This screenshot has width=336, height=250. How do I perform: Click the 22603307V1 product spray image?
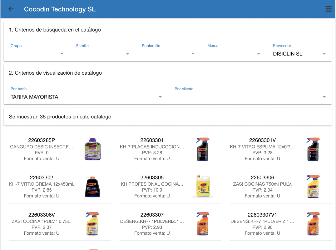(313, 224)
